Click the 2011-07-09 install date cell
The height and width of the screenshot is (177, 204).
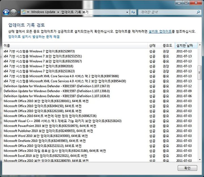[184, 91]
